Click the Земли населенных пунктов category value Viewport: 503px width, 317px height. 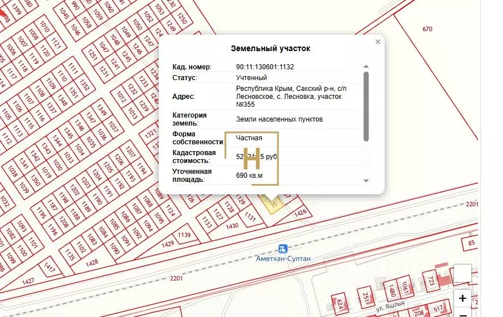point(279,119)
